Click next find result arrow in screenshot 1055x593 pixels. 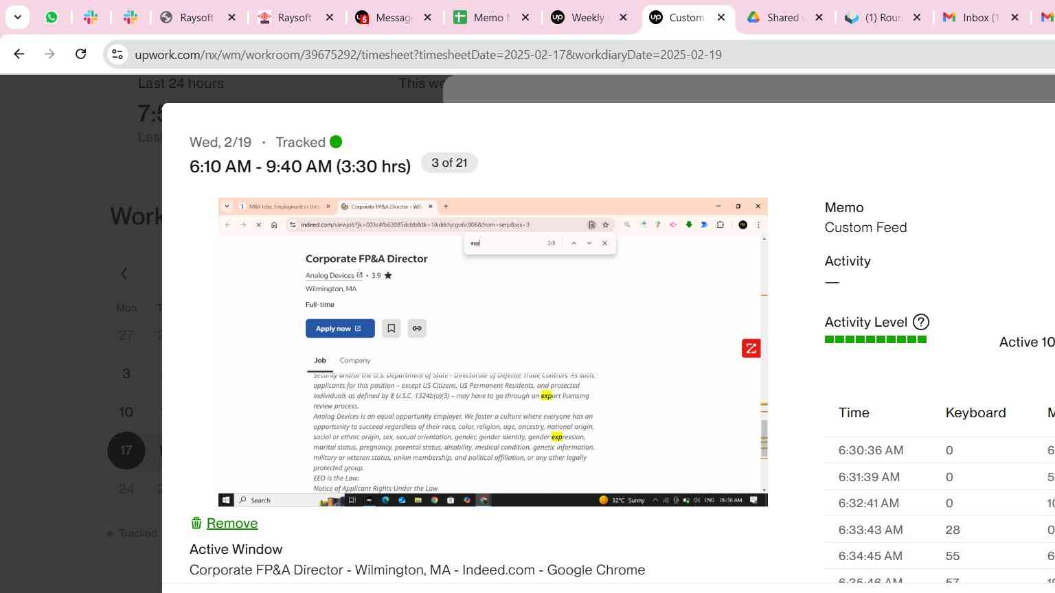click(589, 243)
